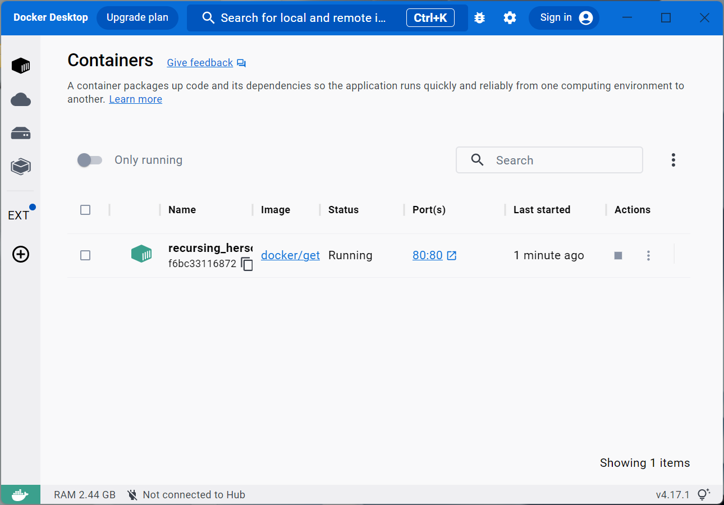Click the global search bar
724x505 pixels.
pos(327,18)
